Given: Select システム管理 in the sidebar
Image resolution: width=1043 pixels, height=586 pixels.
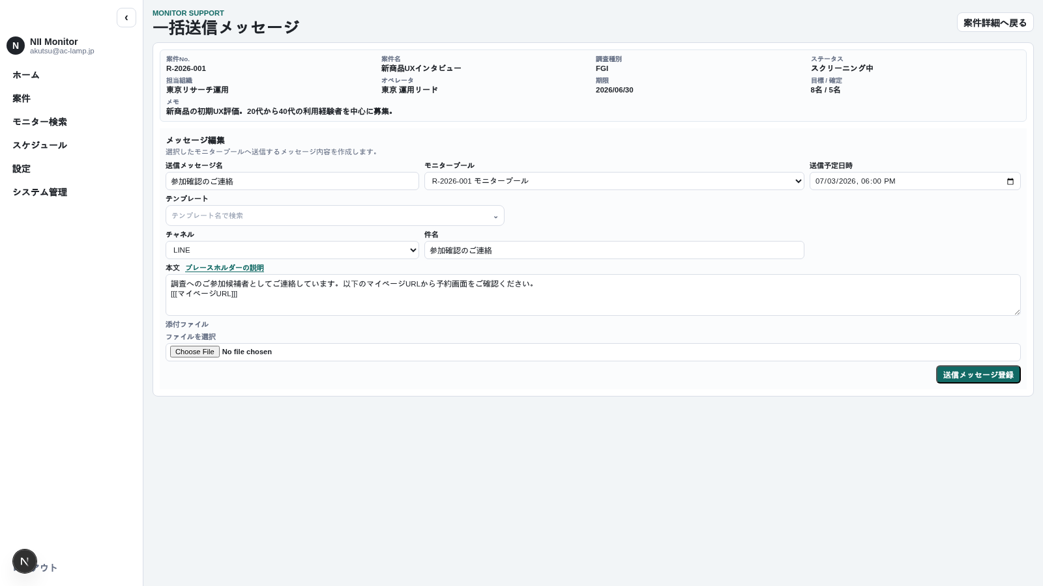Looking at the screenshot, I should tap(40, 192).
